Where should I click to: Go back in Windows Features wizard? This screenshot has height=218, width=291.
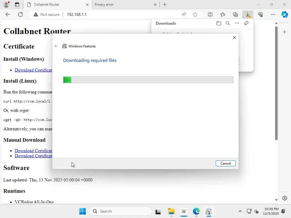pos(56,46)
